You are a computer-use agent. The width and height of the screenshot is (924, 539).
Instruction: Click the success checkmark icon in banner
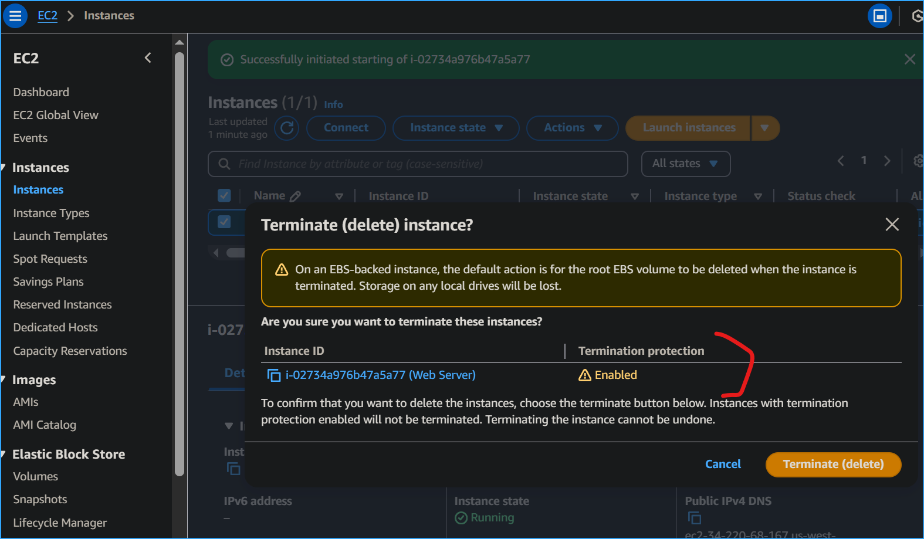pos(227,60)
